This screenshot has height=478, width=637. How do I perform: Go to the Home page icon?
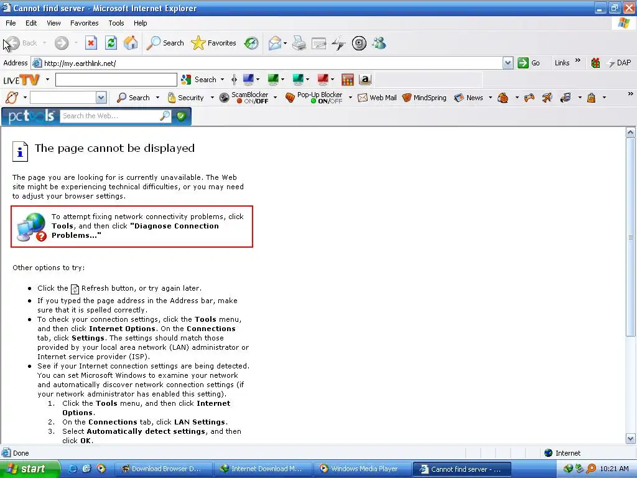coord(131,43)
